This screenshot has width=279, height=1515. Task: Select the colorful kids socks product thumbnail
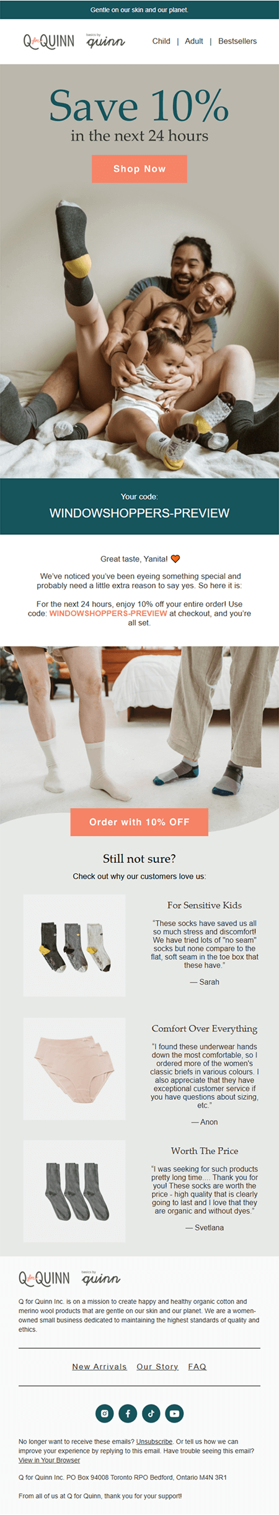(74, 945)
